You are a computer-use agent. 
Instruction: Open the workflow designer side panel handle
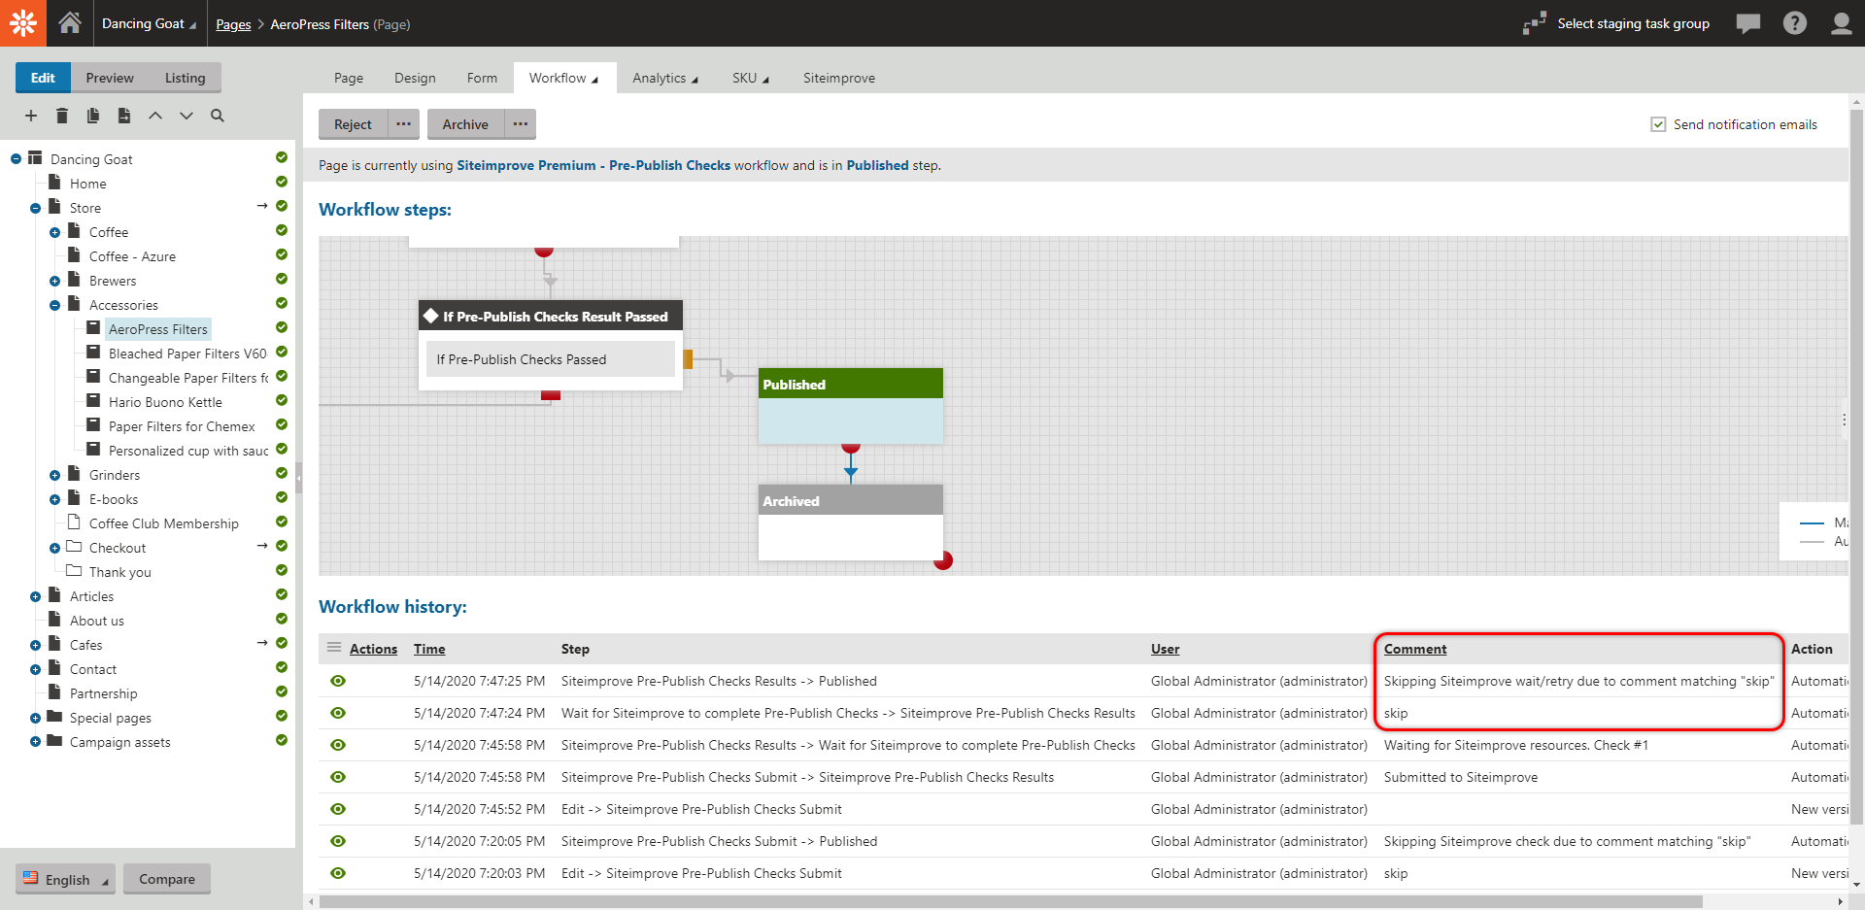[x=1844, y=420]
